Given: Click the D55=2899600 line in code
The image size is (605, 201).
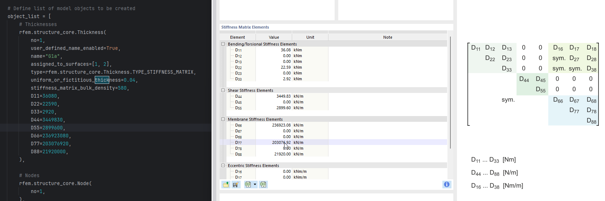Looking at the screenshot, I should pos(48,128).
